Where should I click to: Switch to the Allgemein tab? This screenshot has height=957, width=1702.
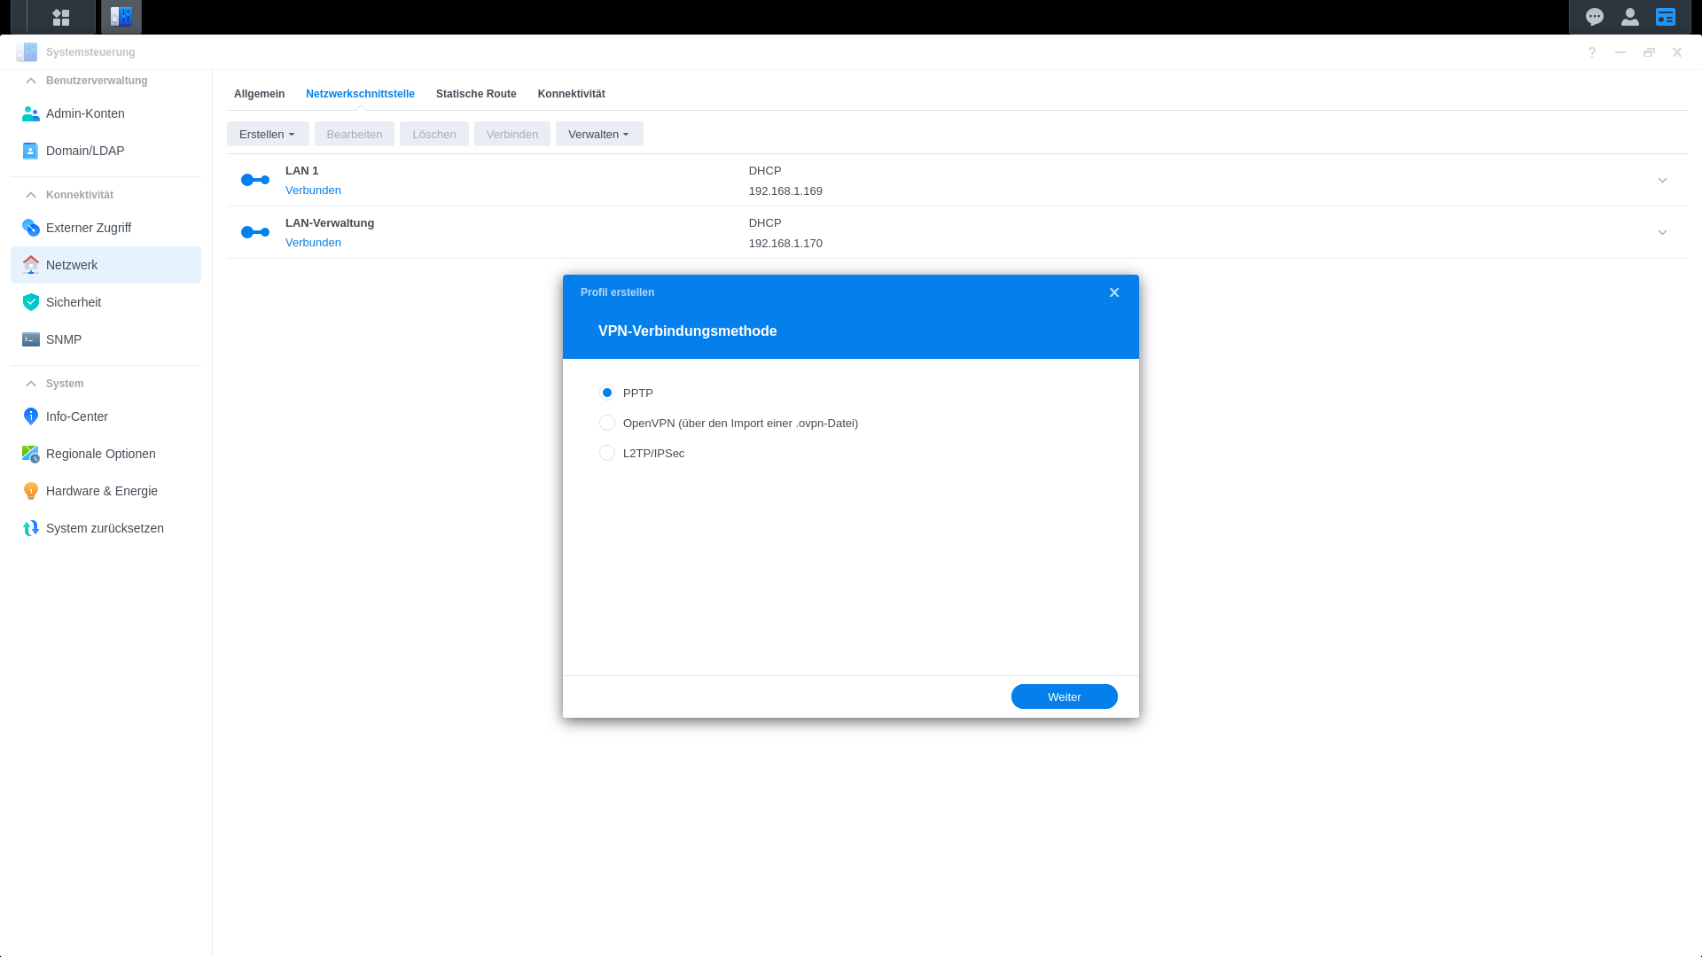(259, 94)
